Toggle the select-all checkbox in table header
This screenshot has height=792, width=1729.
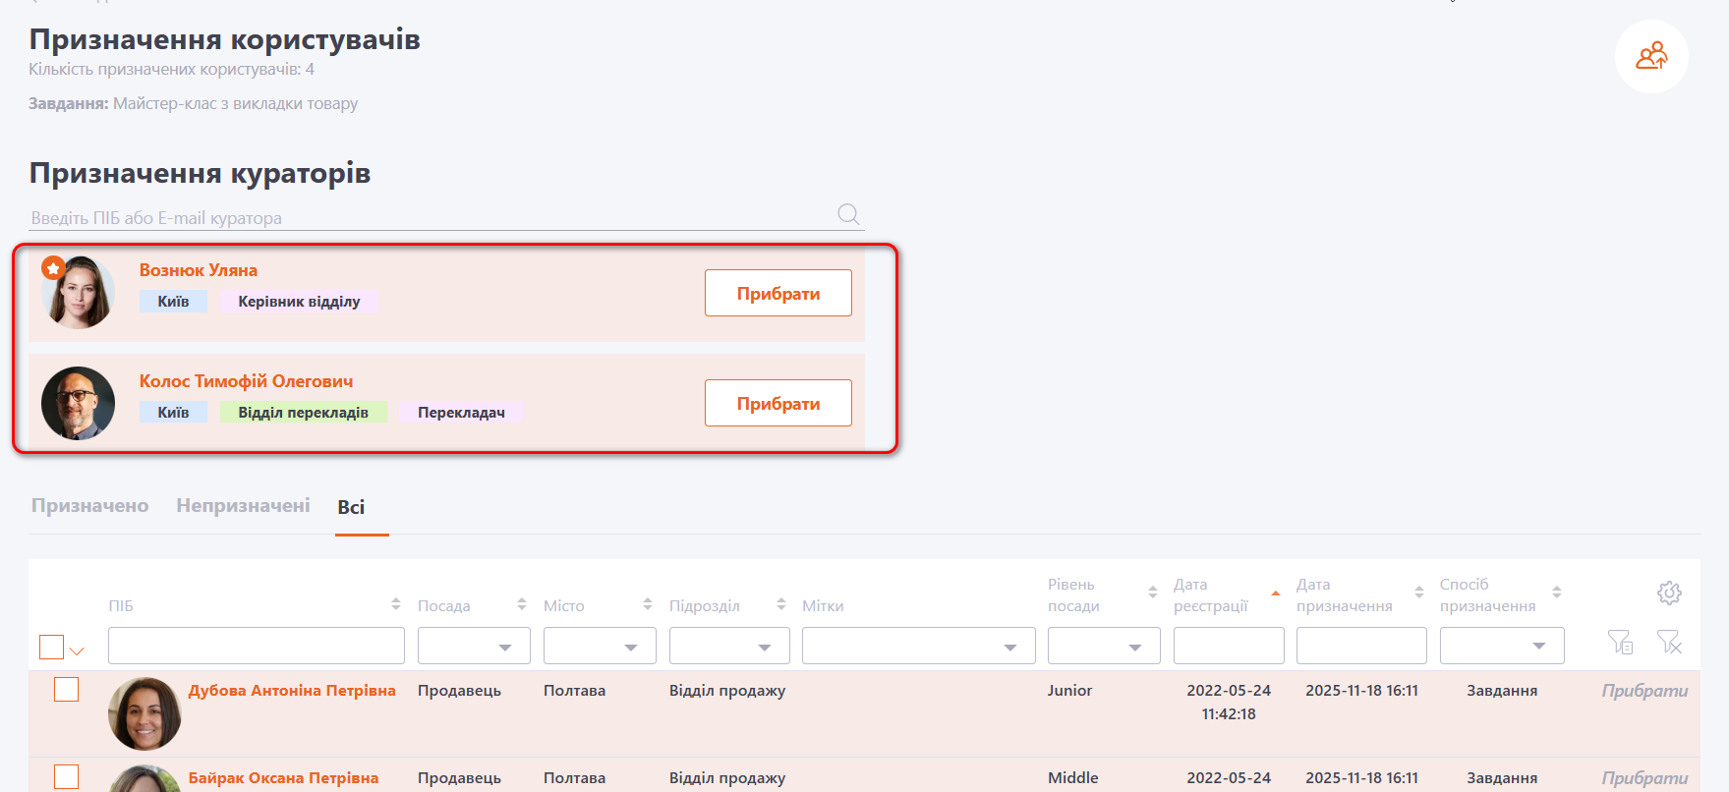pos(52,647)
